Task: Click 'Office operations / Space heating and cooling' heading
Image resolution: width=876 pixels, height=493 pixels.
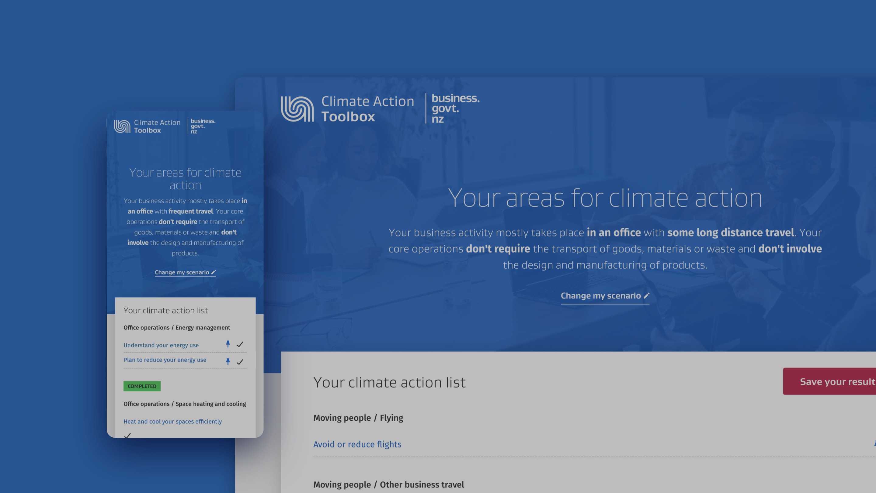Action: pos(185,404)
